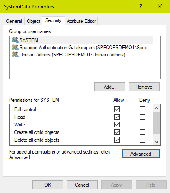Switch to the Object tab
This screenshot has width=170, height=193.
(x=34, y=21)
